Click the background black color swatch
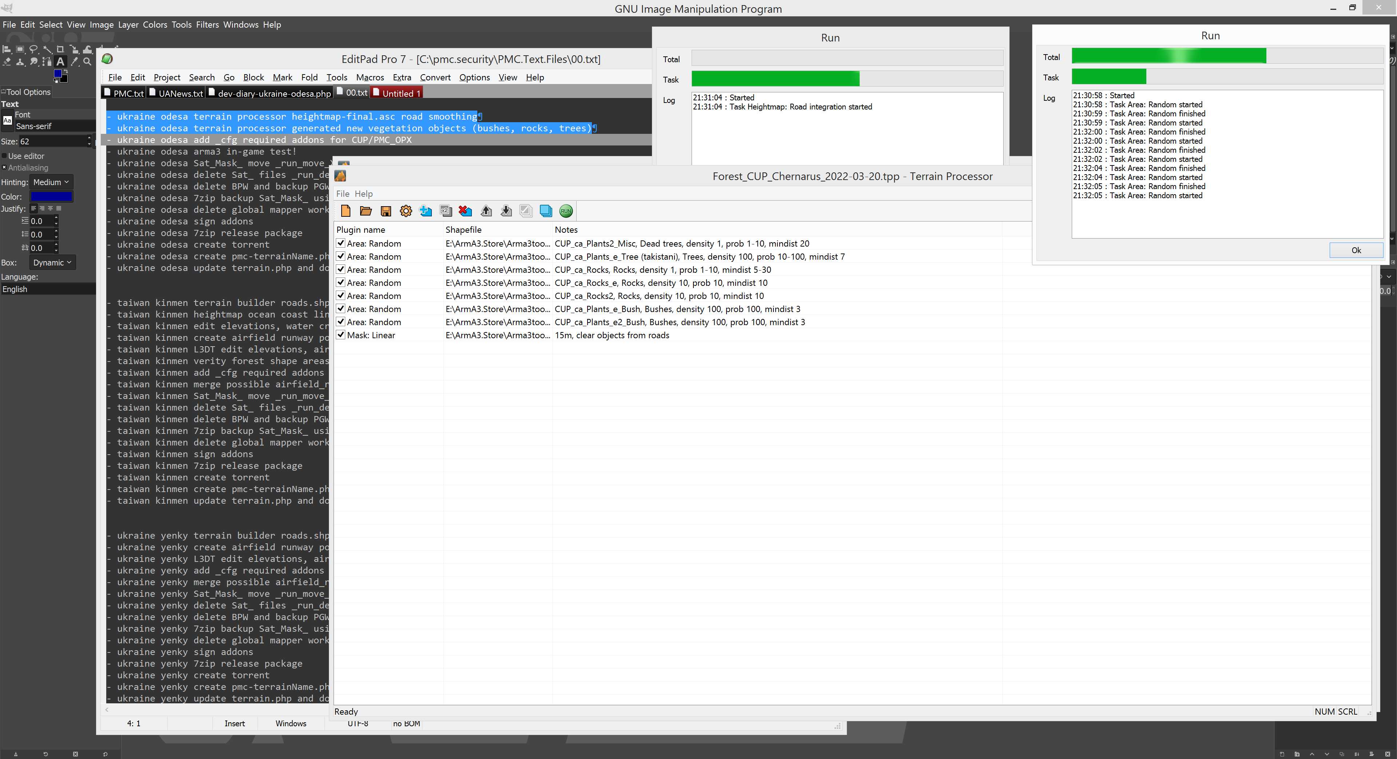This screenshot has height=759, width=1397. 65,80
